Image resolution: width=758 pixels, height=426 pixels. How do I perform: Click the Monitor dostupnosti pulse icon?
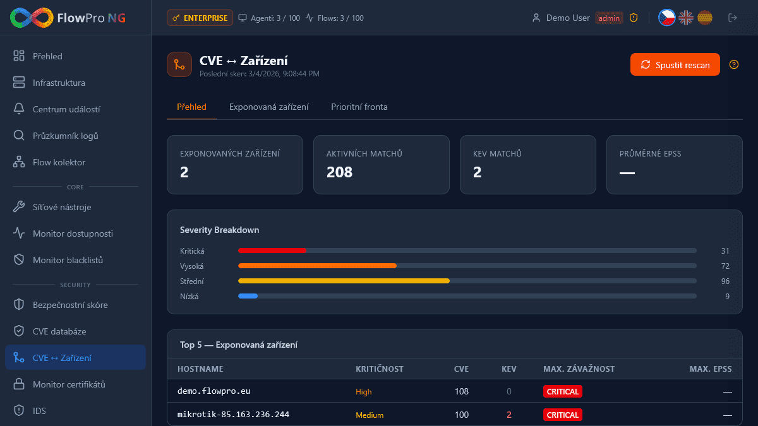tap(19, 233)
